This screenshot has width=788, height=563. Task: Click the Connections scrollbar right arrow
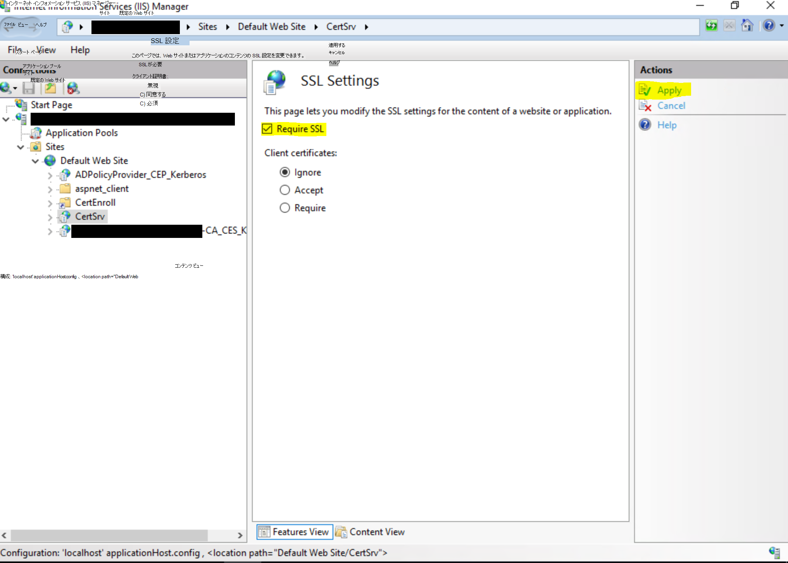[240, 535]
